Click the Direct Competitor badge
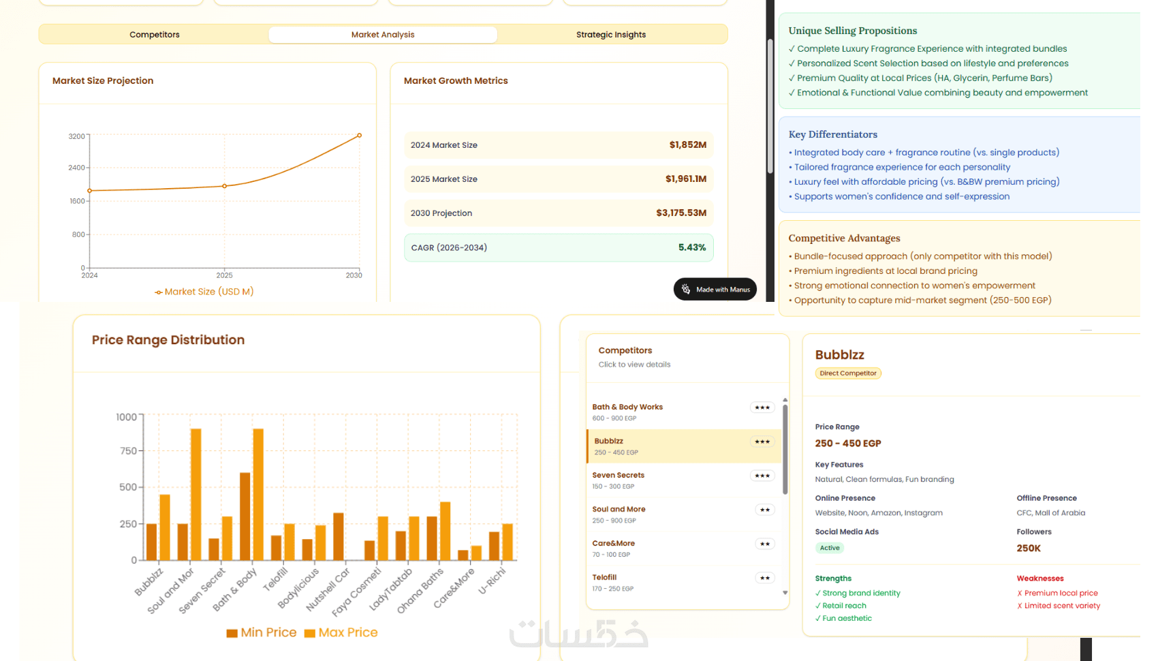The width and height of the screenshot is (1158, 661). [x=848, y=373]
